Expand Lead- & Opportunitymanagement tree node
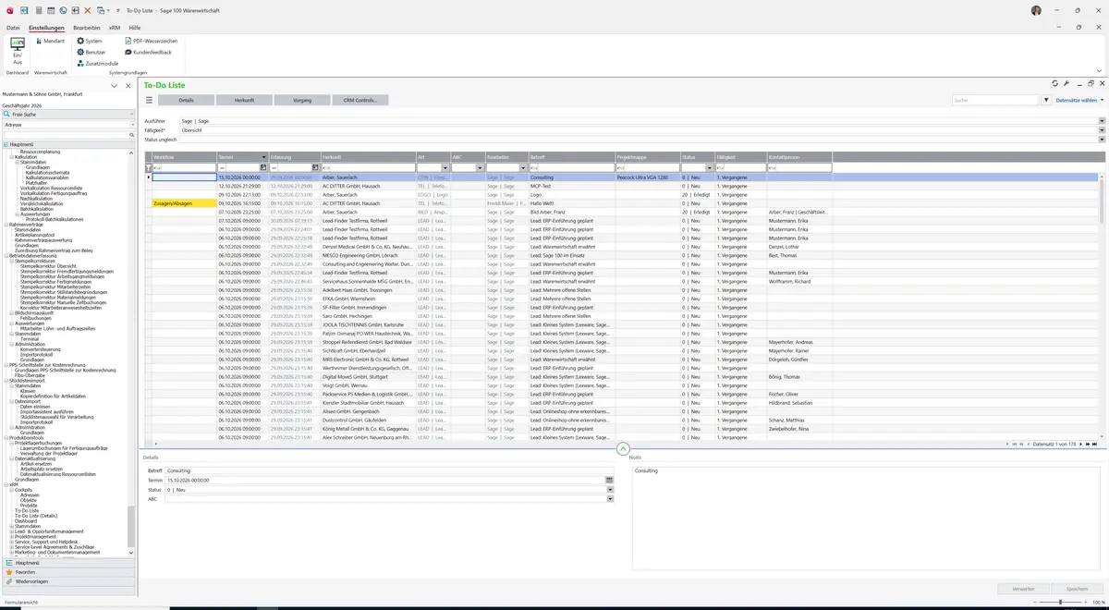Viewport: 1109px width, 610px height. pyautogui.click(x=11, y=531)
